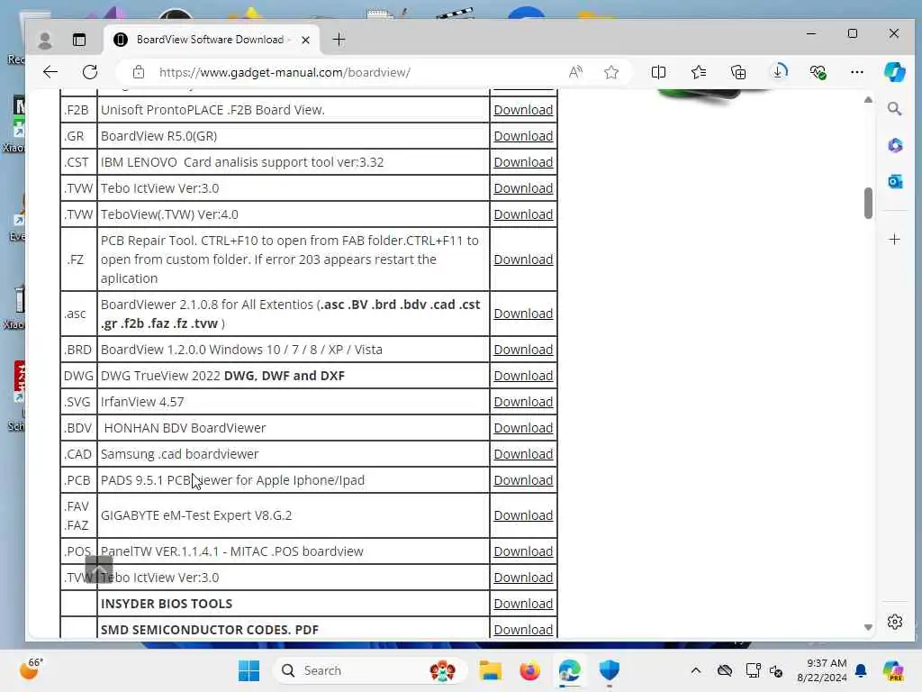Click the scrollbar down arrow
Viewport: 922px width, 692px height.
pyautogui.click(x=868, y=627)
